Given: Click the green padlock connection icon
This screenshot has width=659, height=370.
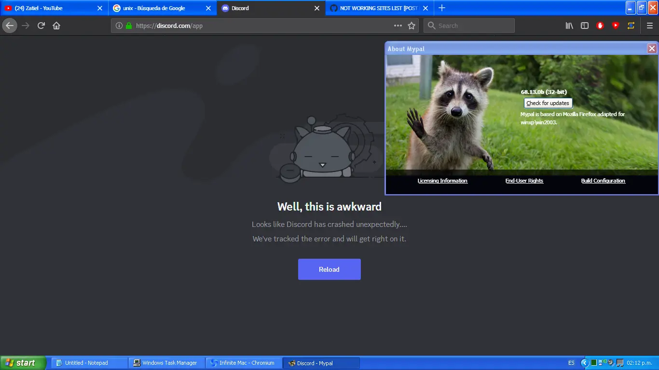Looking at the screenshot, I should 129,26.
